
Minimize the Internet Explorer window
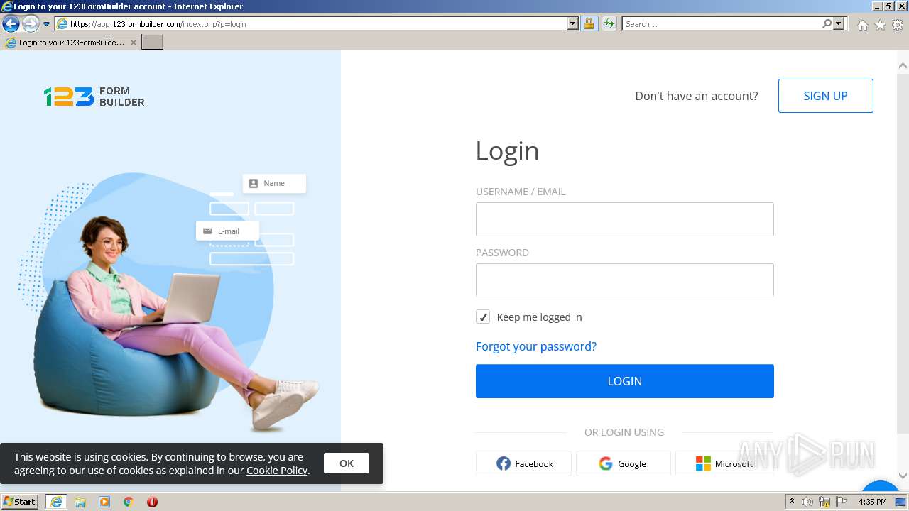tap(877, 6)
